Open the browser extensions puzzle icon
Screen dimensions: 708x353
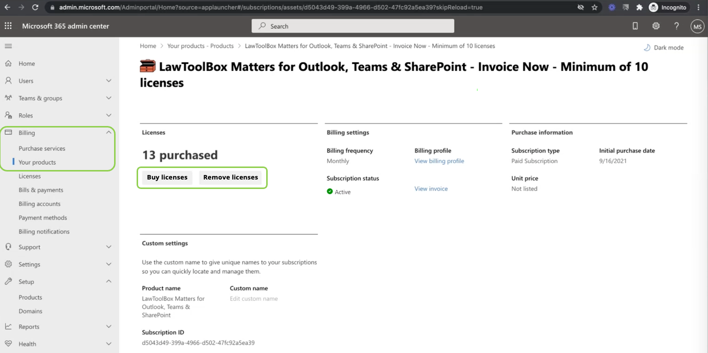tap(639, 7)
